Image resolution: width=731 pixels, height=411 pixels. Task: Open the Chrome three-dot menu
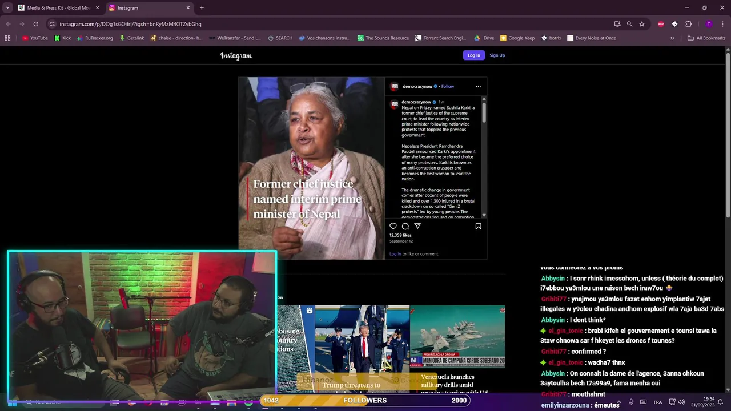coord(722,24)
